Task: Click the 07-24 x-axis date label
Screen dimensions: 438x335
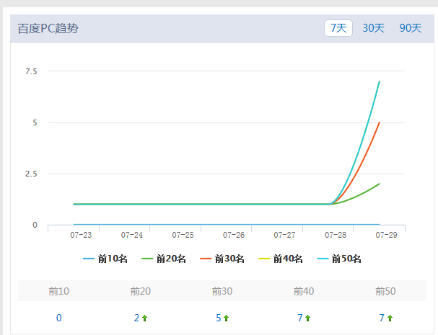Action: coord(132,235)
